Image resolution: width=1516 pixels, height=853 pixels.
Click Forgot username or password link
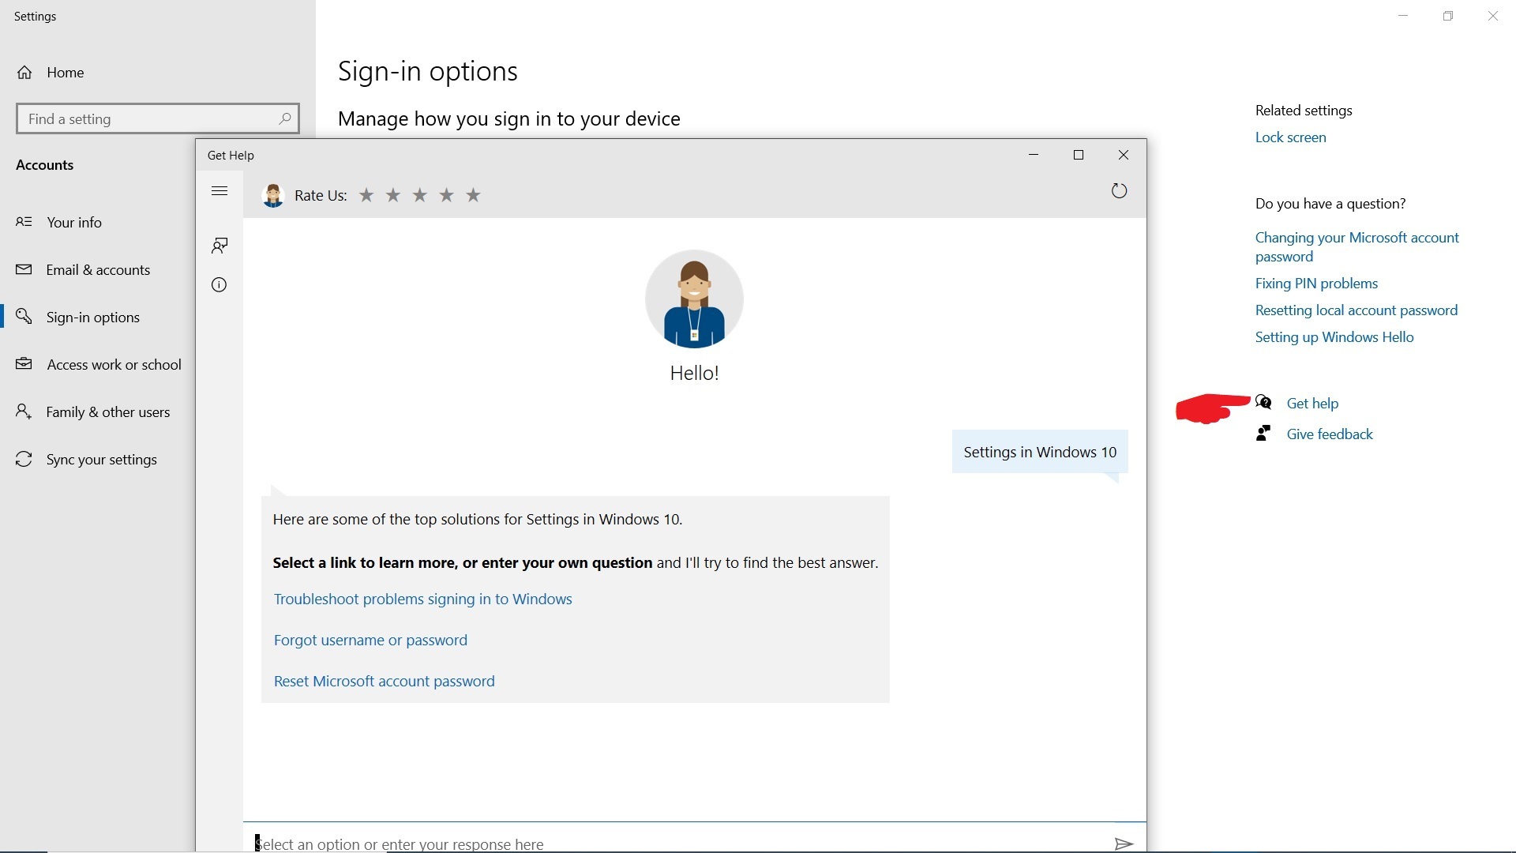[370, 641]
